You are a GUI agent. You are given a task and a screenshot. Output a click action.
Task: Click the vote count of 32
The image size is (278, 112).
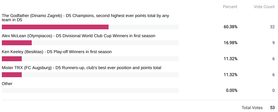tap(272, 27)
